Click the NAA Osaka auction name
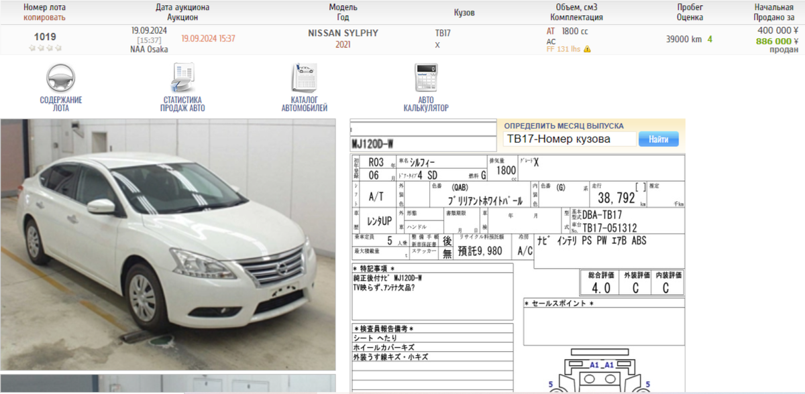 pos(149,49)
